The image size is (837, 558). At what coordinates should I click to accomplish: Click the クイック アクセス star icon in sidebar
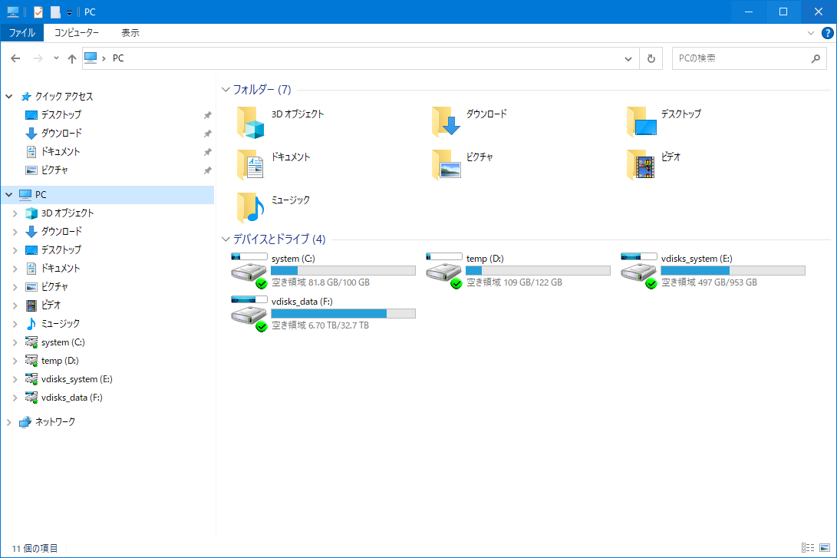25,97
